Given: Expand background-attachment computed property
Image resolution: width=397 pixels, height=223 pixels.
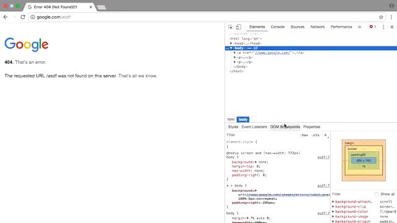Looking at the screenshot, I should [x=333, y=202].
